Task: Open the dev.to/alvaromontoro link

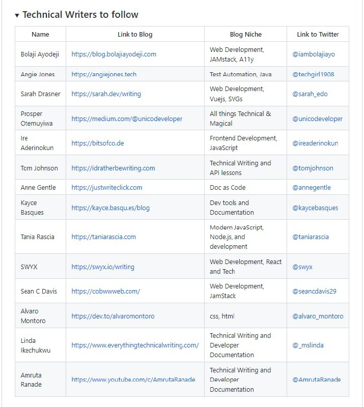Action: click(x=113, y=316)
